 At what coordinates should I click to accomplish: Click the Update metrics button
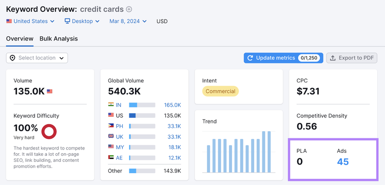coord(283,58)
